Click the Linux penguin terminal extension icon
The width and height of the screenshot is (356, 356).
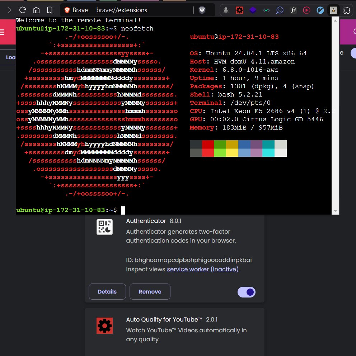[333, 10]
